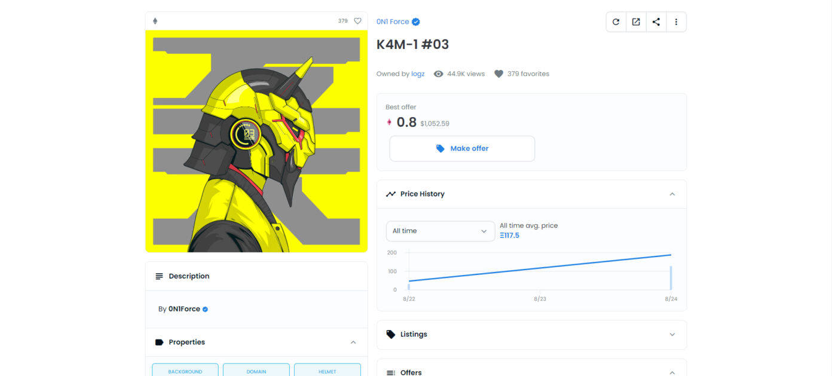Viewport: 832px width, 376px height.
Task: Open owner logz profile link
Action: (x=418, y=74)
